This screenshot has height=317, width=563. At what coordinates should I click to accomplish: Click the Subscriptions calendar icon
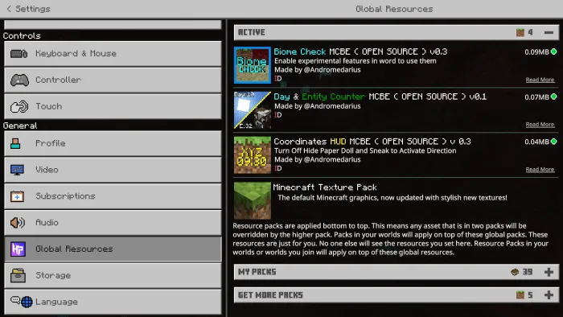point(17,196)
